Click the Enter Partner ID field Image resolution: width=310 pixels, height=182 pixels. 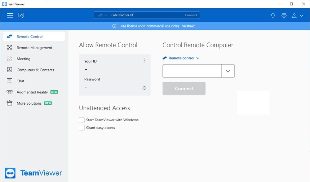[146, 15]
